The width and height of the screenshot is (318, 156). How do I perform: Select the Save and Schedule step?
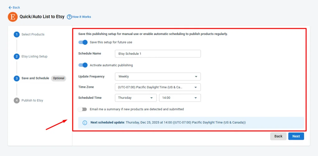coord(35,78)
